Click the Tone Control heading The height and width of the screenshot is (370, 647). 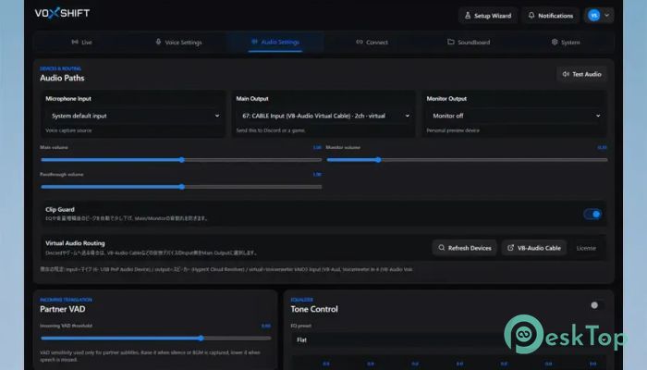click(314, 309)
